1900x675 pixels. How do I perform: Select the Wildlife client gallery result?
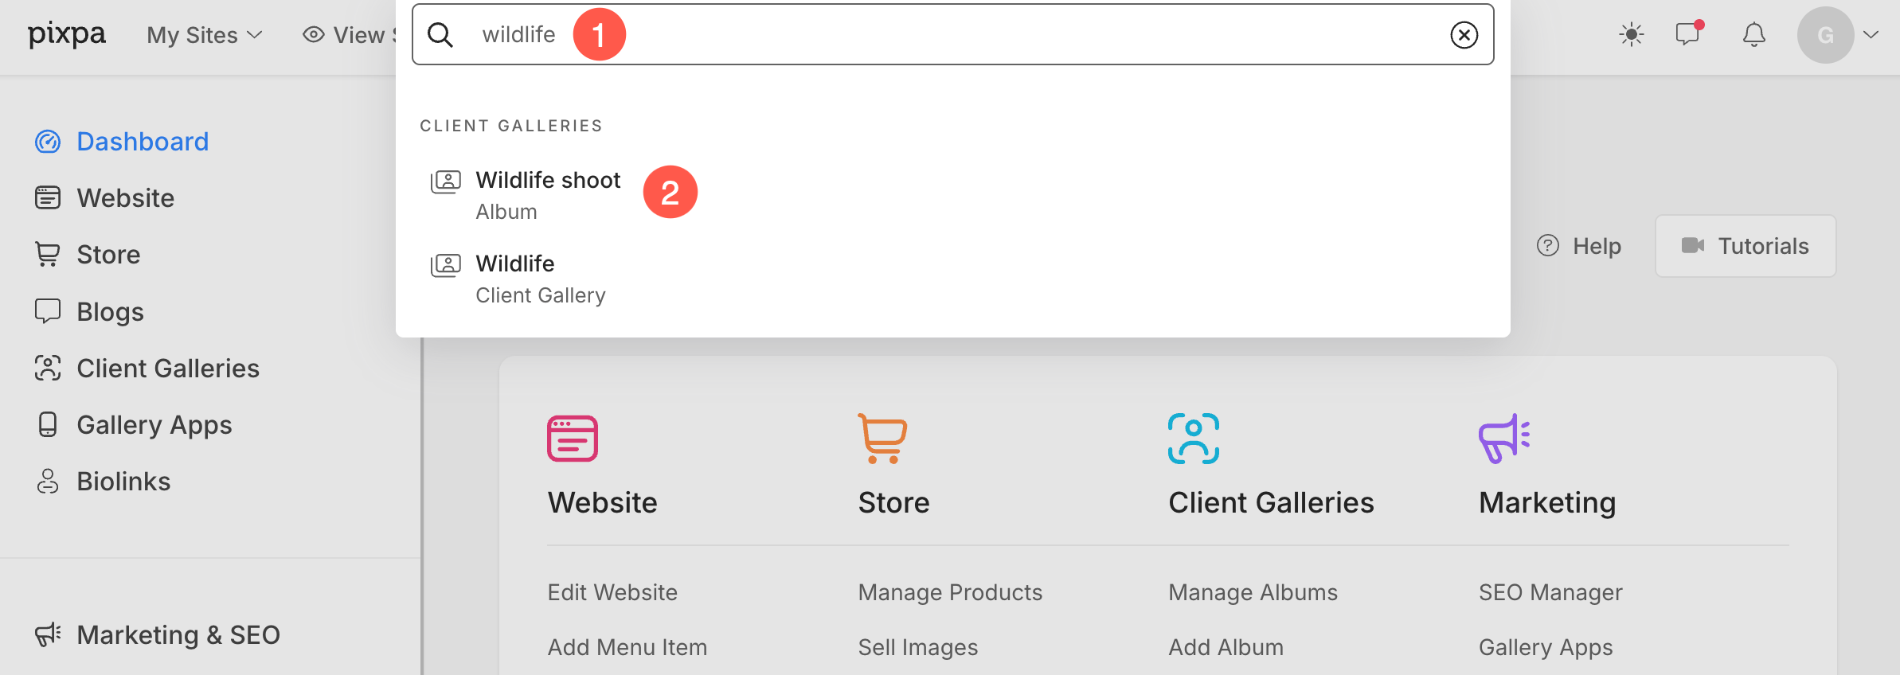pyautogui.click(x=540, y=279)
